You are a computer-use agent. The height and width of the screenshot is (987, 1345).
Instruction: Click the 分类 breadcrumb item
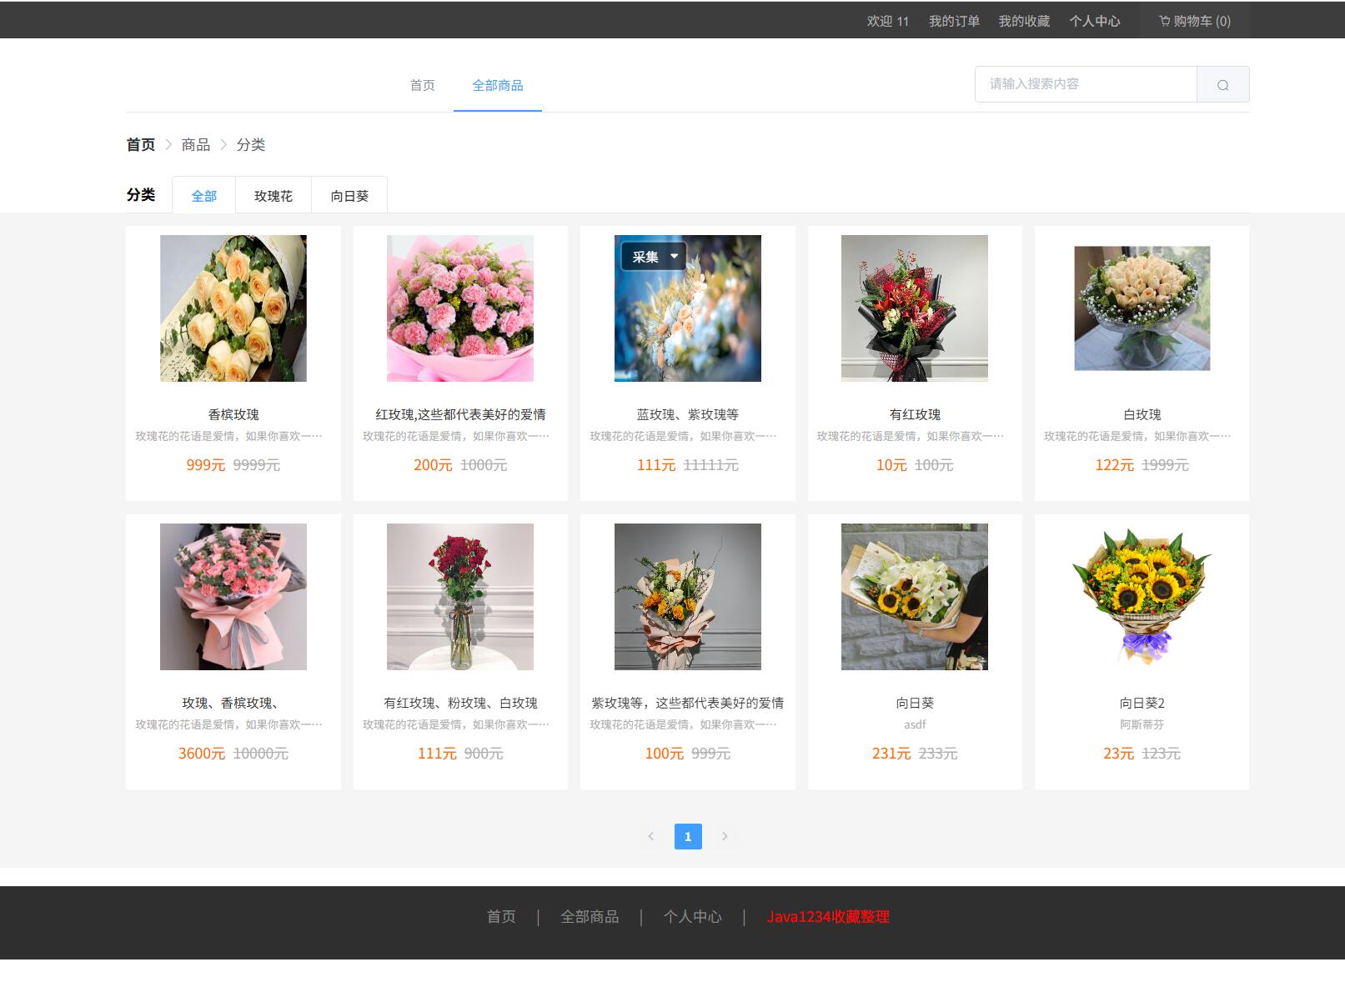(x=251, y=145)
